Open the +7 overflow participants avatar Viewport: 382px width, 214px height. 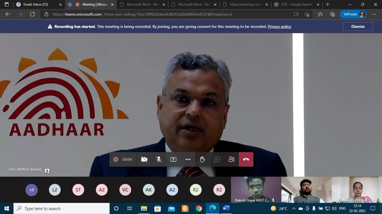(x=32, y=190)
